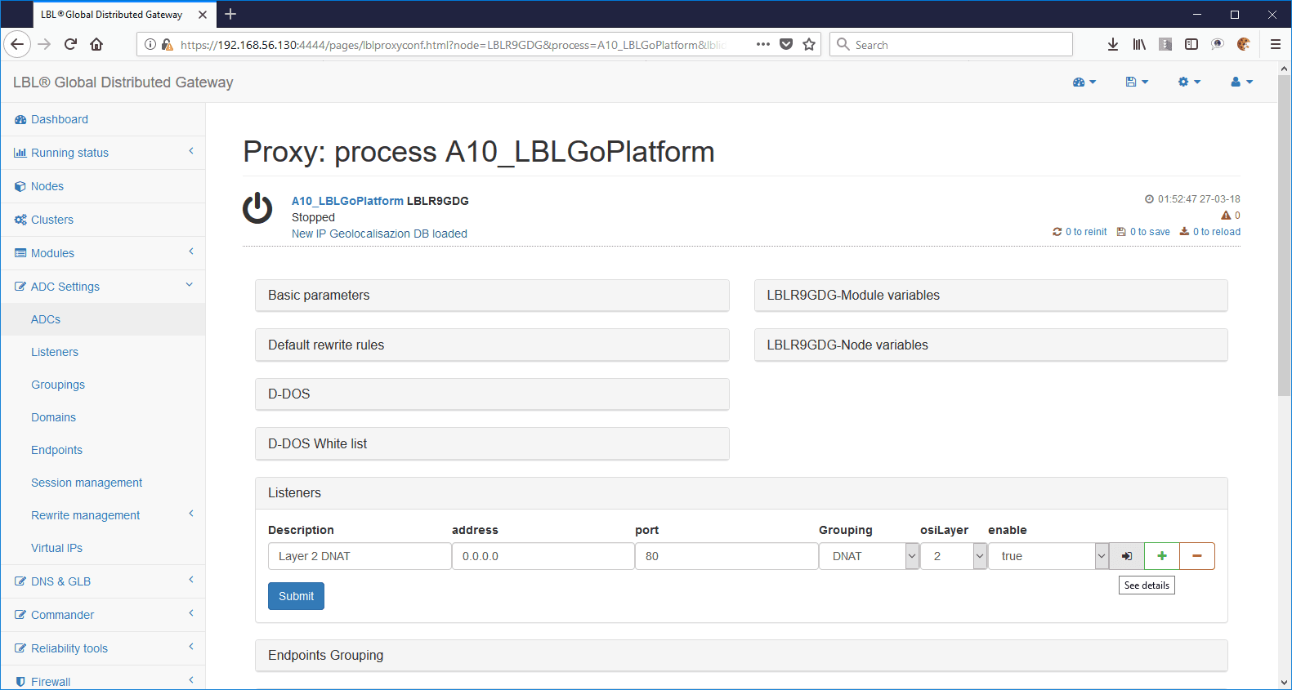Expand LBLR9GDG-Node variables panel
Image resolution: width=1292 pixels, height=690 pixels.
coord(990,345)
